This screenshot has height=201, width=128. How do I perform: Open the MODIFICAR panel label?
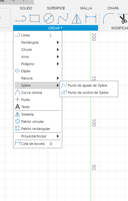tap(120, 28)
